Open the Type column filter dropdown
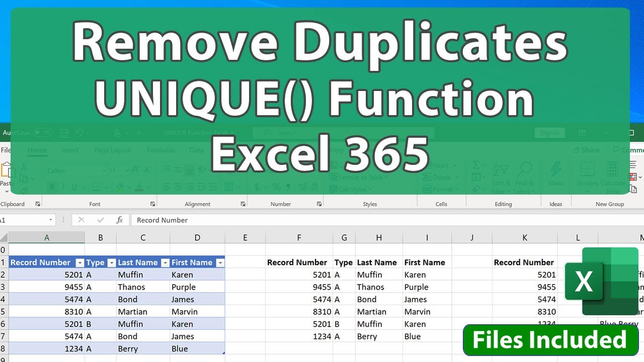The image size is (644, 362). (112, 263)
